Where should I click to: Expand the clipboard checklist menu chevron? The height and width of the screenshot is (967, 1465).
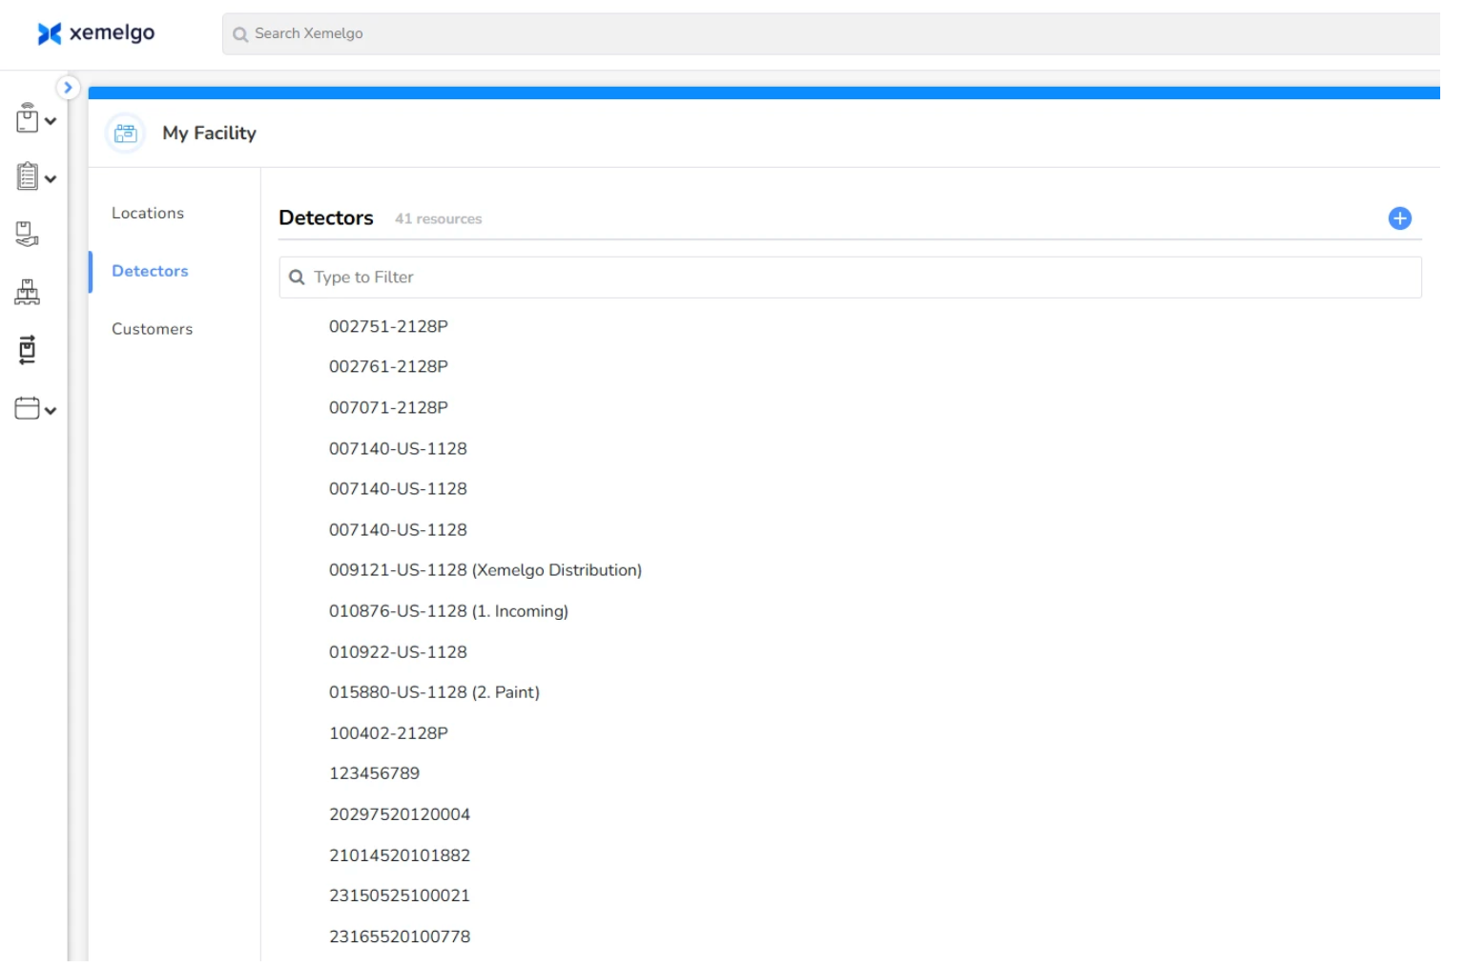pyautogui.click(x=51, y=179)
